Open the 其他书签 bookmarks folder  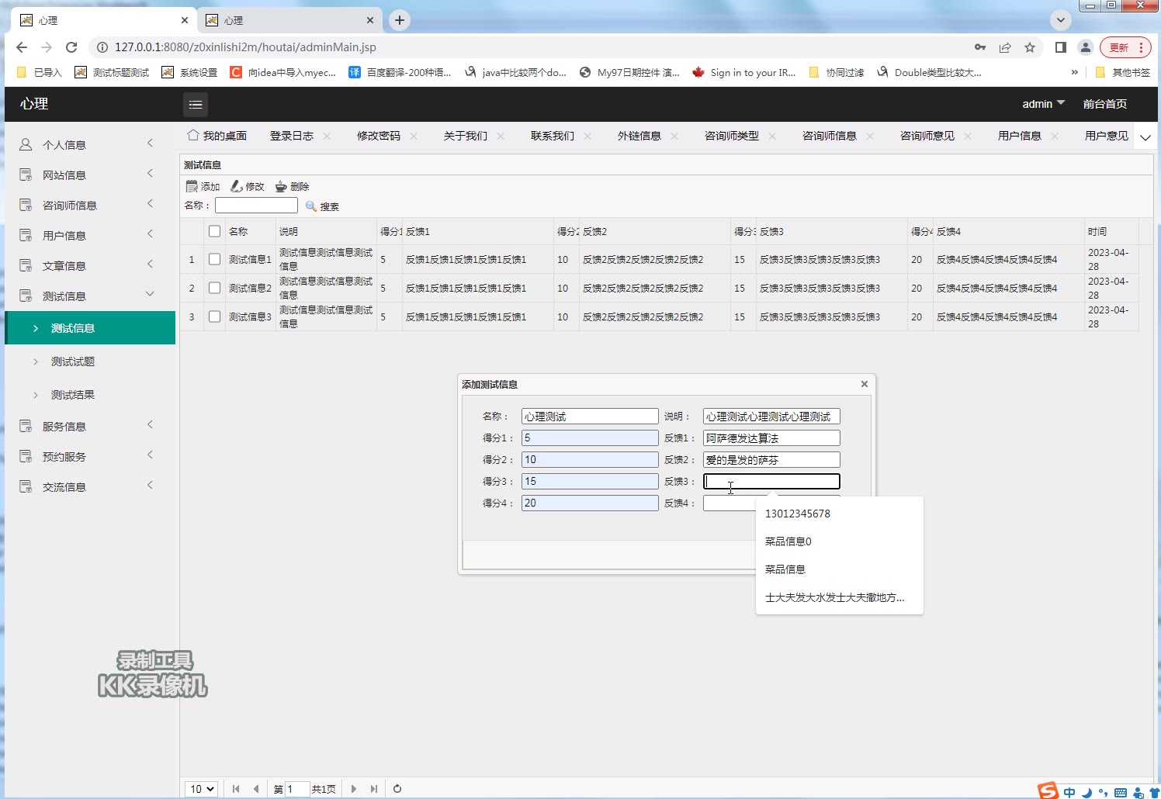pyautogui.click(x=1122, y=72)
